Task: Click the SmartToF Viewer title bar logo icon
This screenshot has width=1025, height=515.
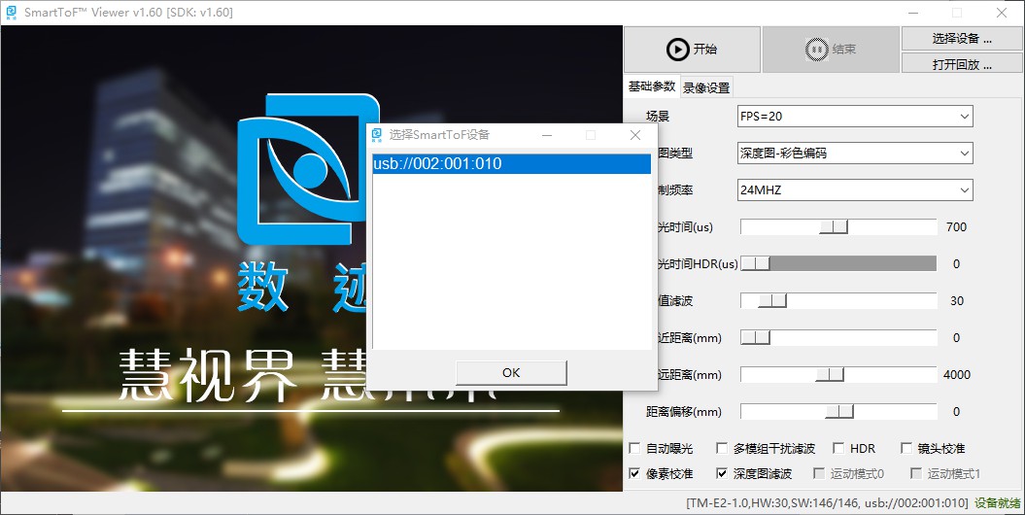Action: (12, 13)
